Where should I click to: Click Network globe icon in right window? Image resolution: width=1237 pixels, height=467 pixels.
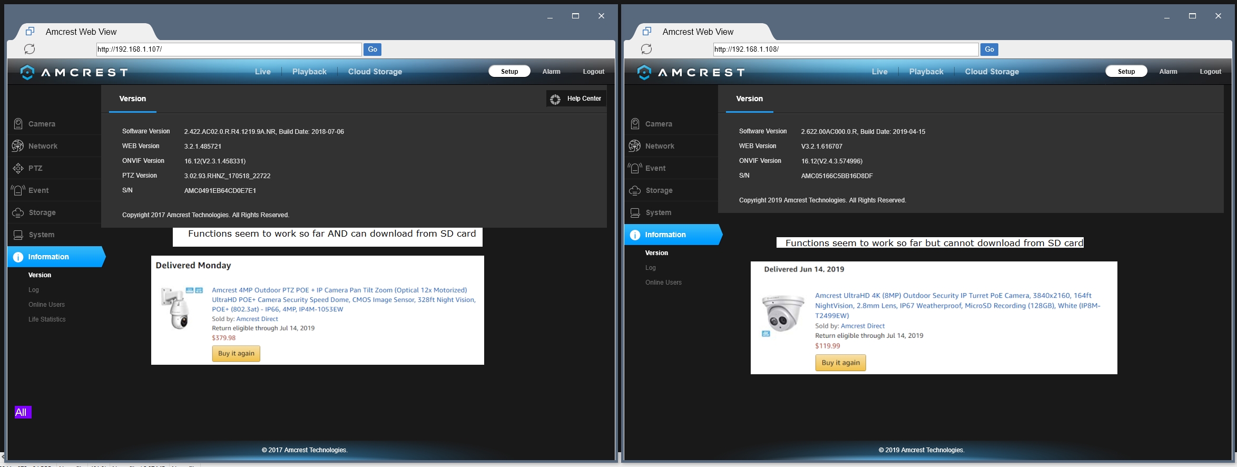(x=635, y=146)
